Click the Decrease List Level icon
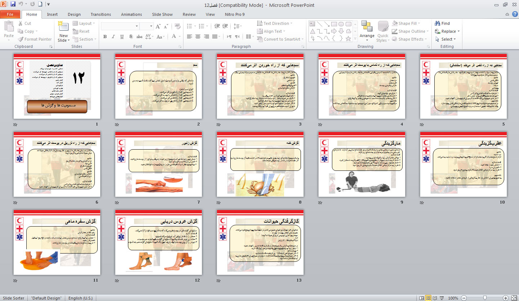Viewport: 519px width, 301px height. (x=217, y=26)
